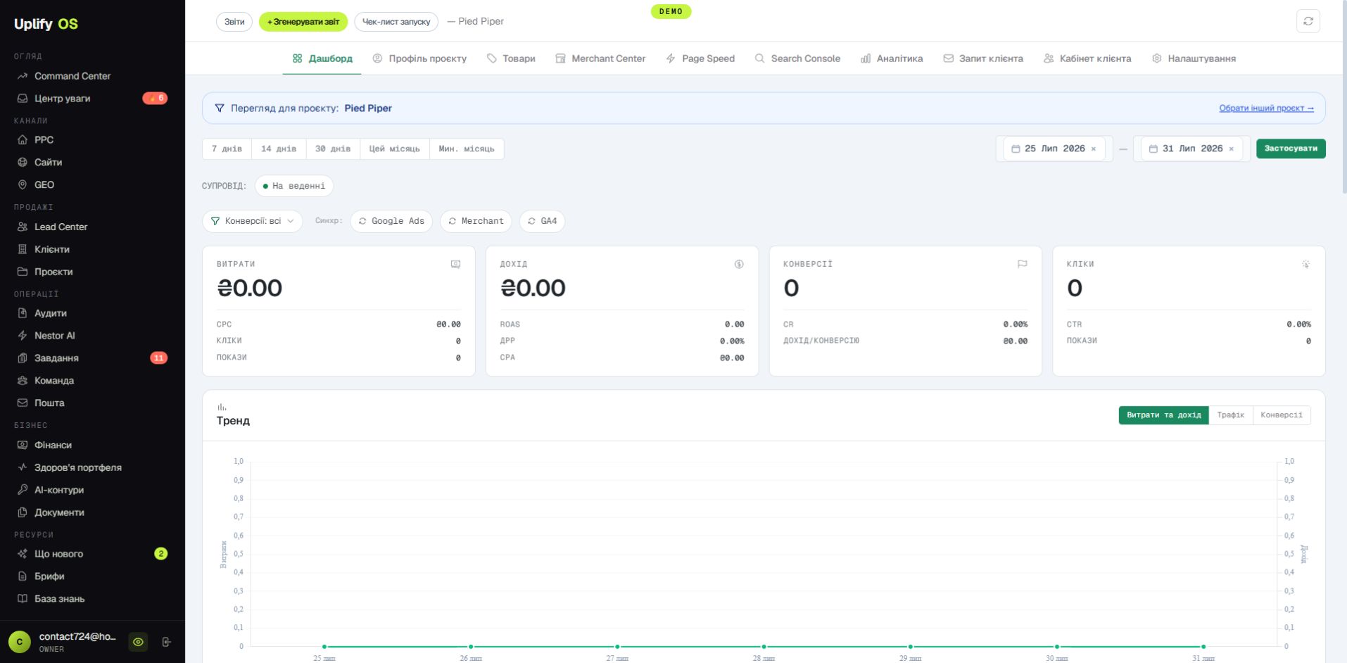Image resolution: width=1347 pixels, height=663 pixels.
Task: Select Цей місяць range
Action: (x=395, y=149)
